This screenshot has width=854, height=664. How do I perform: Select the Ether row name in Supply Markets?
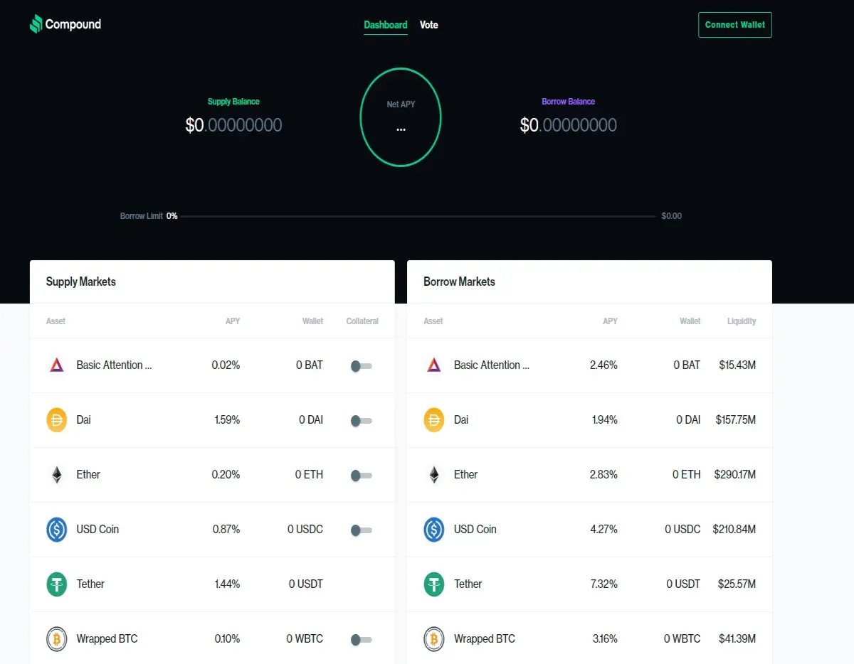coord(88,474)
